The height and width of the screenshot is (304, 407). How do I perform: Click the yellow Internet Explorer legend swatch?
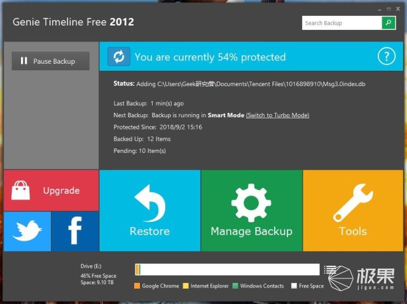tap(186, 286)
